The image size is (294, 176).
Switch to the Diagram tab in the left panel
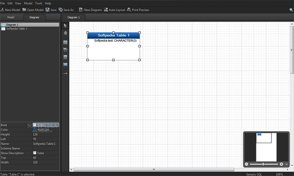pyautogui.click(x=34, y=18)
